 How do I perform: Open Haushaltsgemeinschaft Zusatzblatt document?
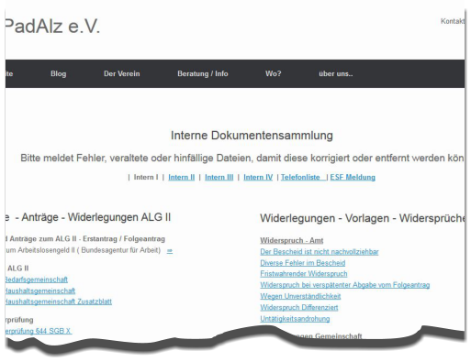click(58, 302)
